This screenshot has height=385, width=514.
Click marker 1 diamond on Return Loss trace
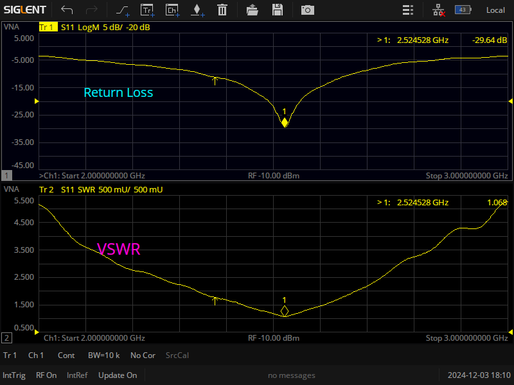285,123
